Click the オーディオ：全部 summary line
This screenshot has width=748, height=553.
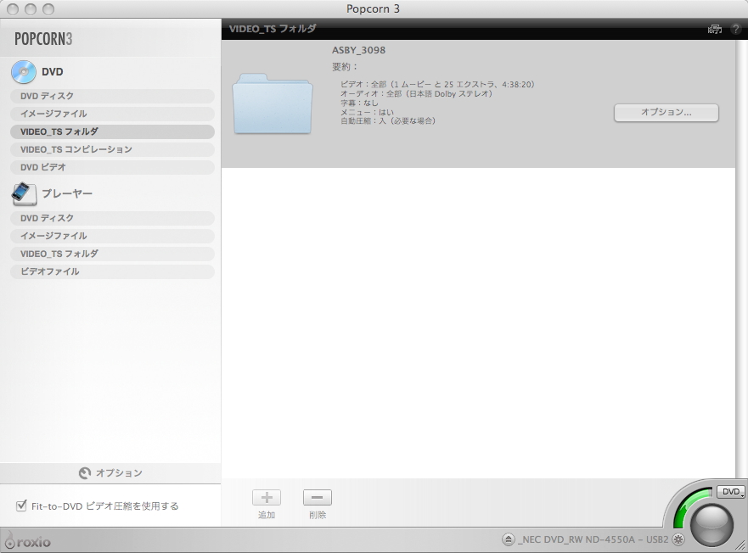pyautogui.click(x=416, y=93)
